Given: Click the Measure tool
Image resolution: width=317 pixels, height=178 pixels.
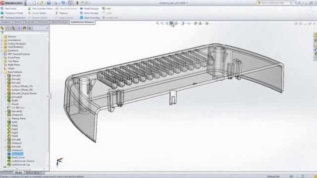Looking at the screenshot, I should coord(61,13).
